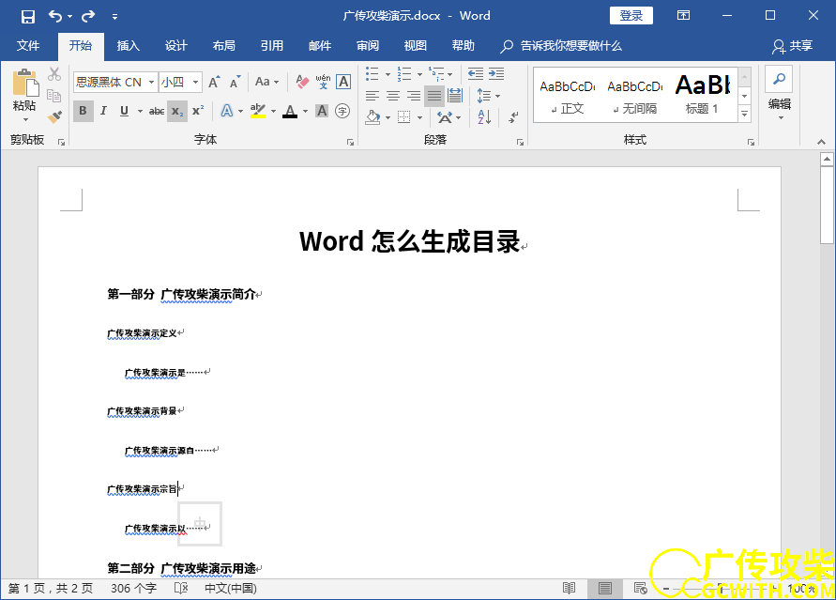
Task: Open the font size dropdown 小四
Action: pos(196,82)
